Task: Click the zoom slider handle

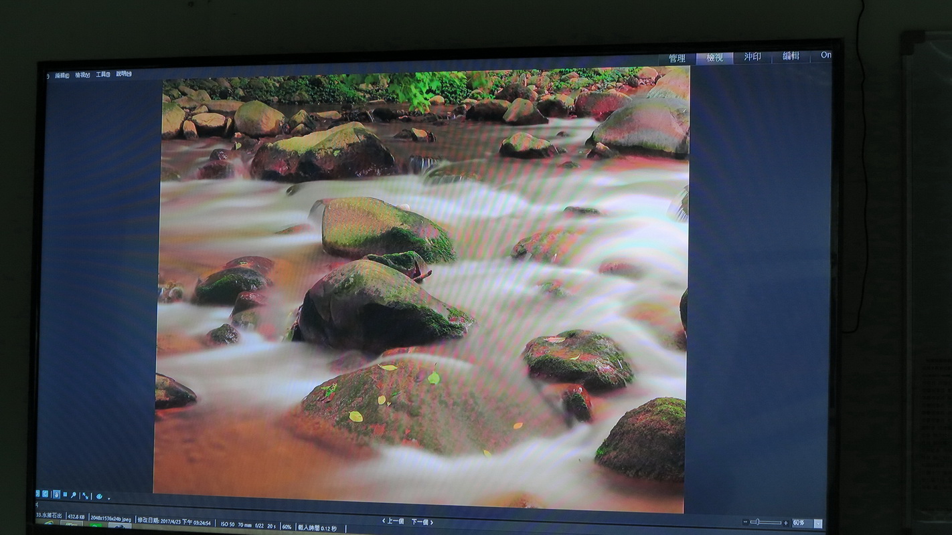Action: [x=757, y=522]
